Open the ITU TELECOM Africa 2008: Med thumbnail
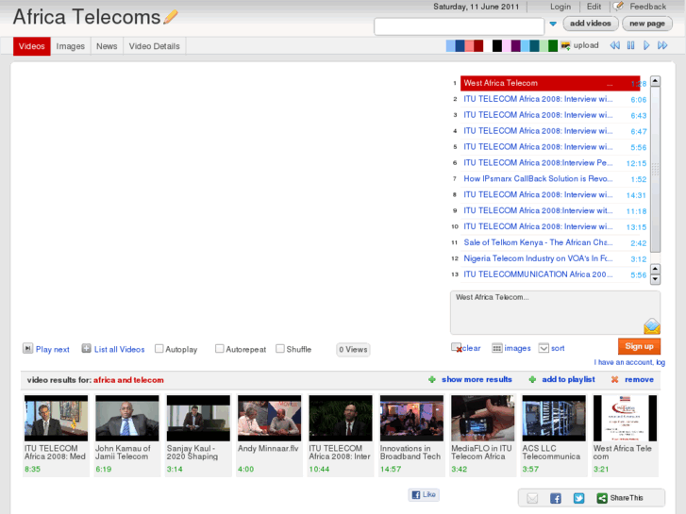The width and height of the screenshot is (686, 514). click(x=56, y=418)
